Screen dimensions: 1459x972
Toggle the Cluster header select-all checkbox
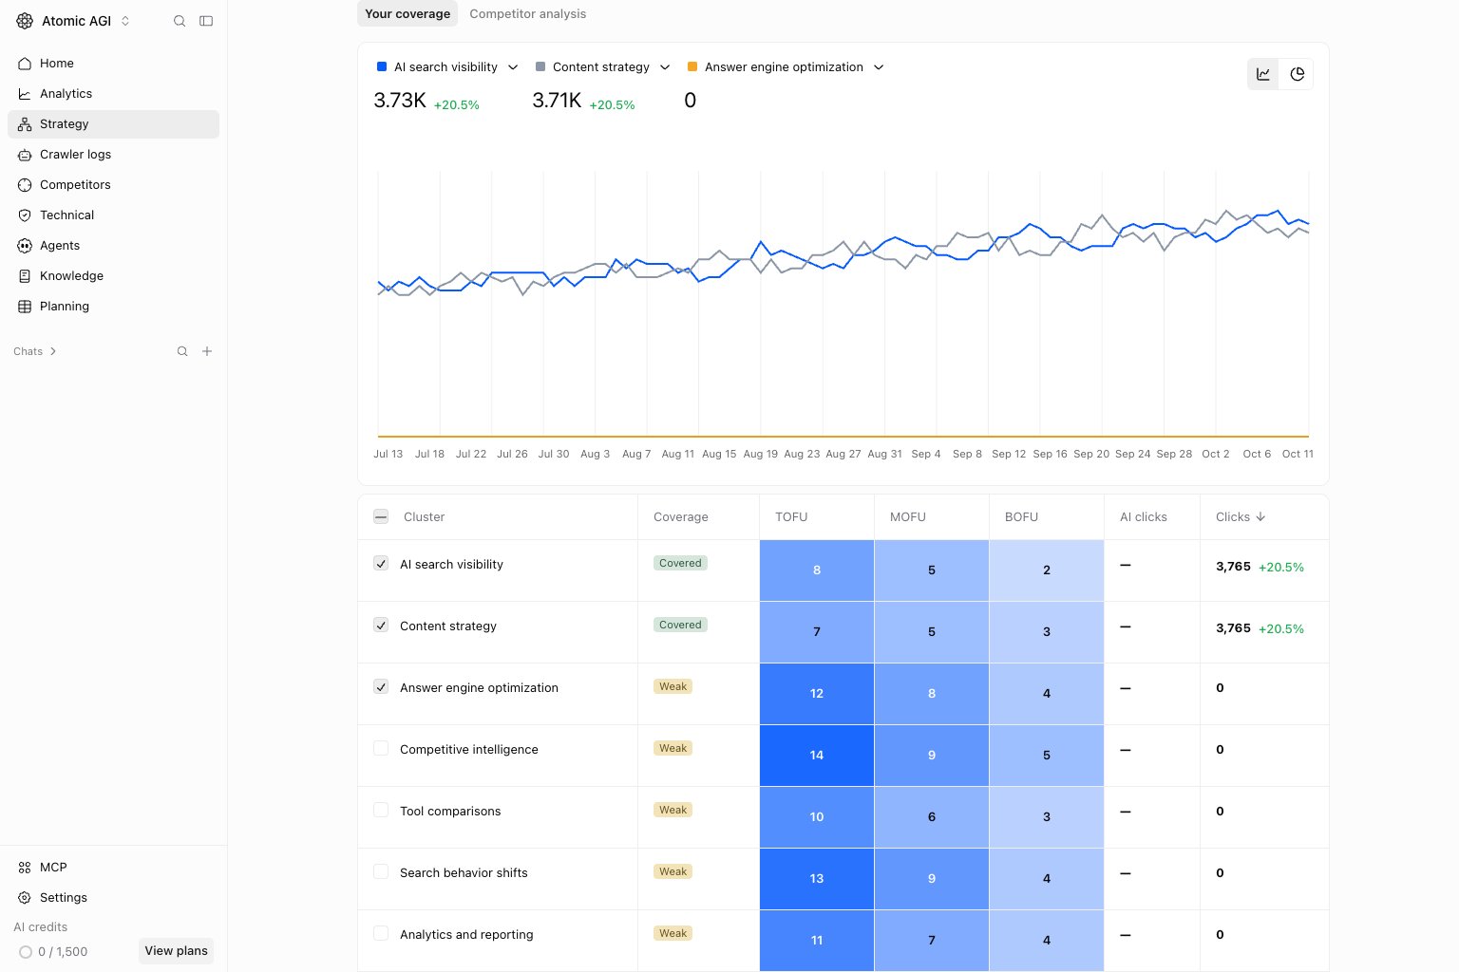click(x=381, y=516)
